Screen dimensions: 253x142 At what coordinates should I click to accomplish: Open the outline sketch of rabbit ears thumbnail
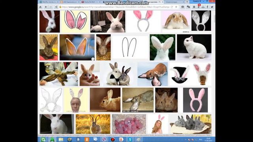coord(130,47)
